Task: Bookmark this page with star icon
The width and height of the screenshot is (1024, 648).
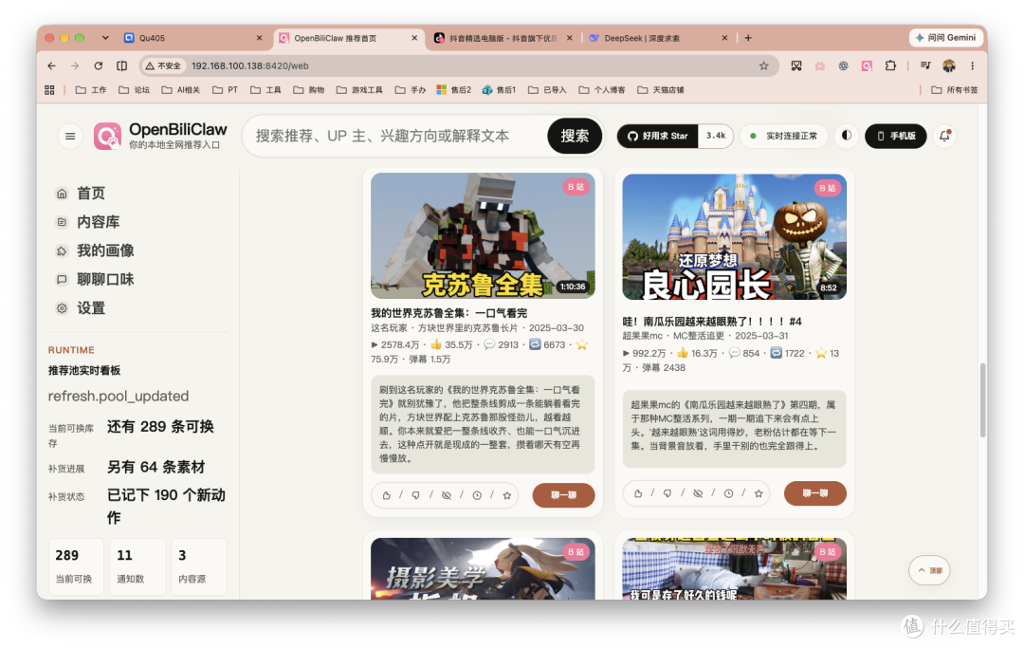Action: [763, 65]
